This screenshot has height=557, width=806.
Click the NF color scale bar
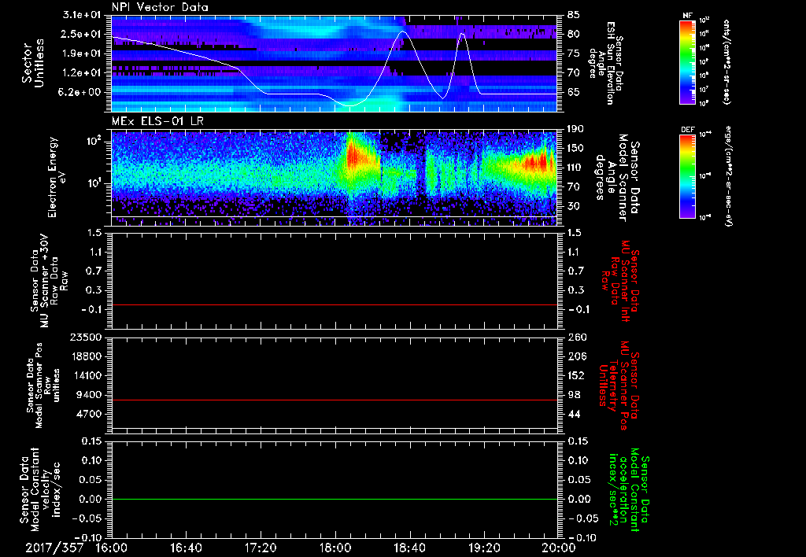[x=688, y=62]
